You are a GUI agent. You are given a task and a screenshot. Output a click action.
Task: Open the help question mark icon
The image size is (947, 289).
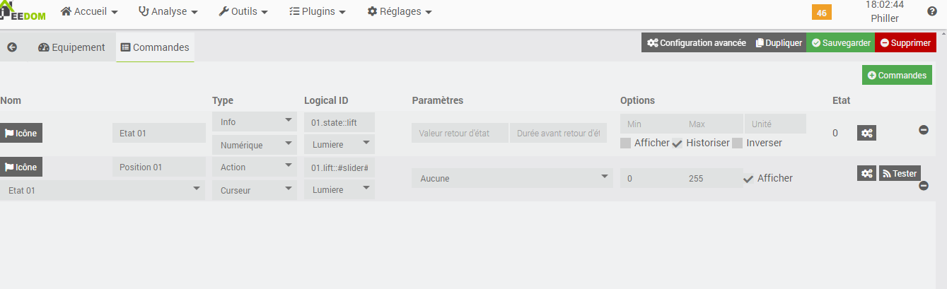click(x=931, y=11)
